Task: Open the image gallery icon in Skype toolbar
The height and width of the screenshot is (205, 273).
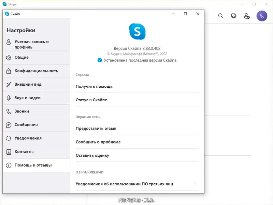Action: click(234, 16)
